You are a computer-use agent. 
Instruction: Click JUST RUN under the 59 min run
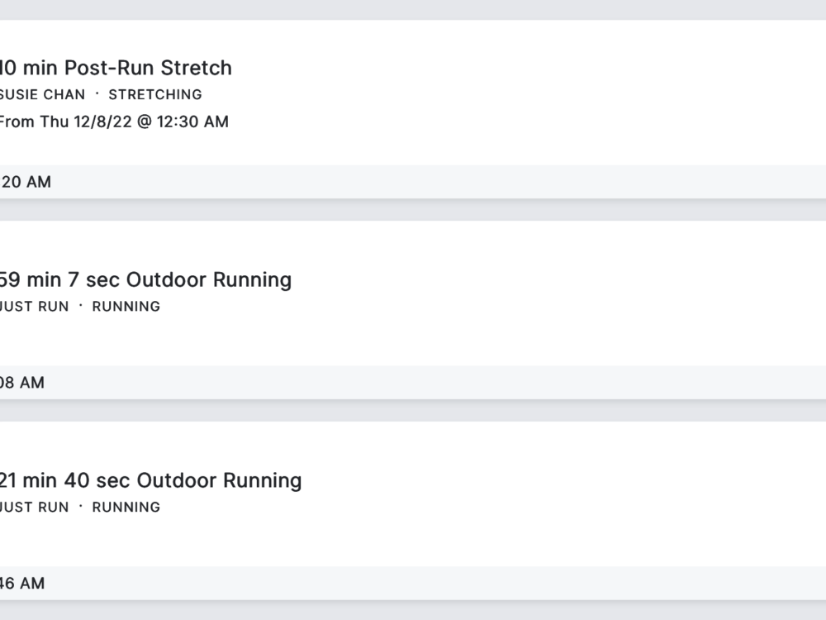(x=35, y=306)
